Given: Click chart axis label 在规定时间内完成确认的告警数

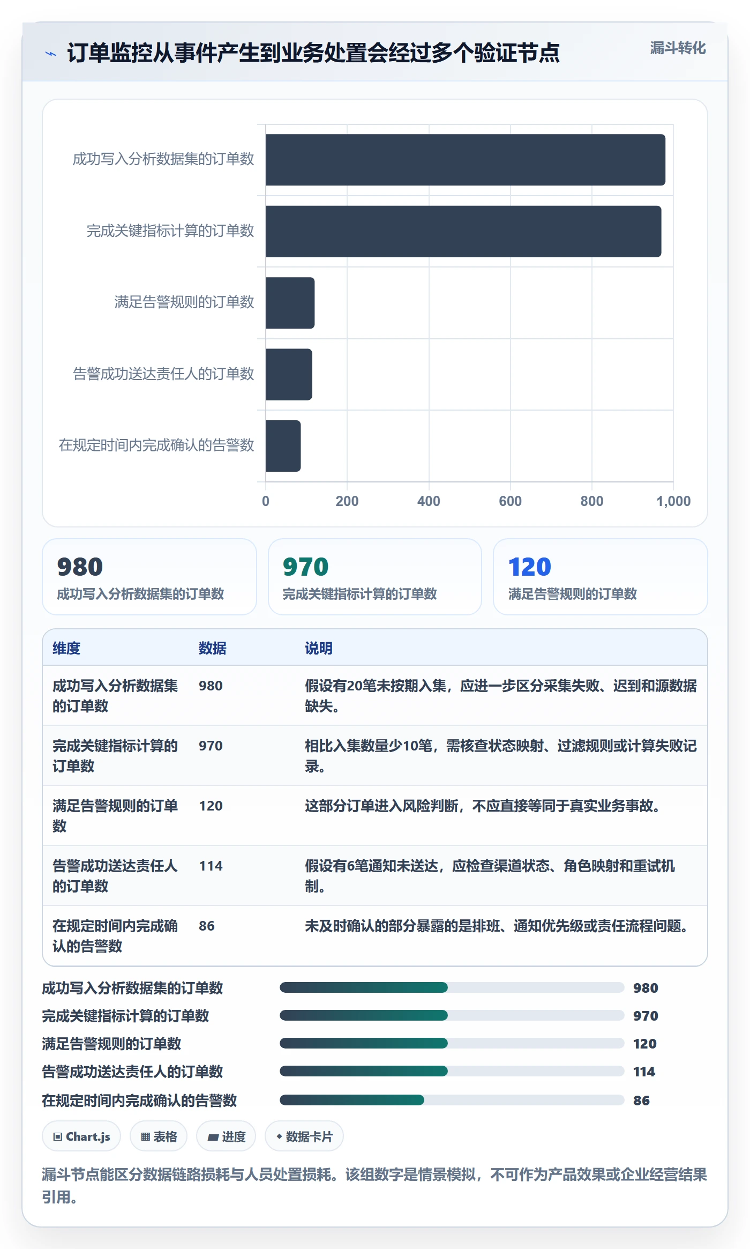Looking at the screenshot, I should coord(156,445).
